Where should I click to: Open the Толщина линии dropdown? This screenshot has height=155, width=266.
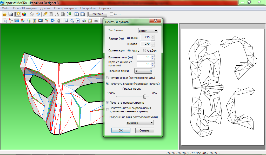(143, 71)
